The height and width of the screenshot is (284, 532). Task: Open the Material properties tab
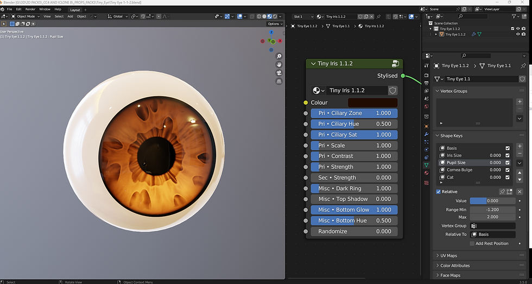coord(427,173)
